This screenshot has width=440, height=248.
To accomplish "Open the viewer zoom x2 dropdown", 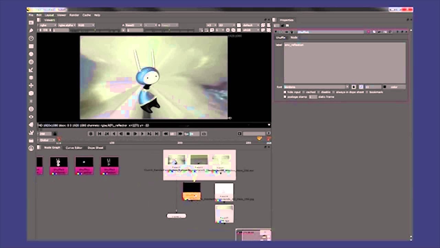I will click(x=211, y=25).
